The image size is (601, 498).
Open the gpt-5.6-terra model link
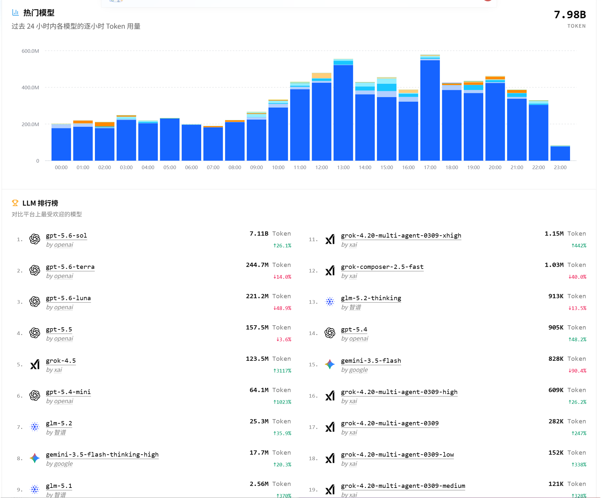coord(70,267)
